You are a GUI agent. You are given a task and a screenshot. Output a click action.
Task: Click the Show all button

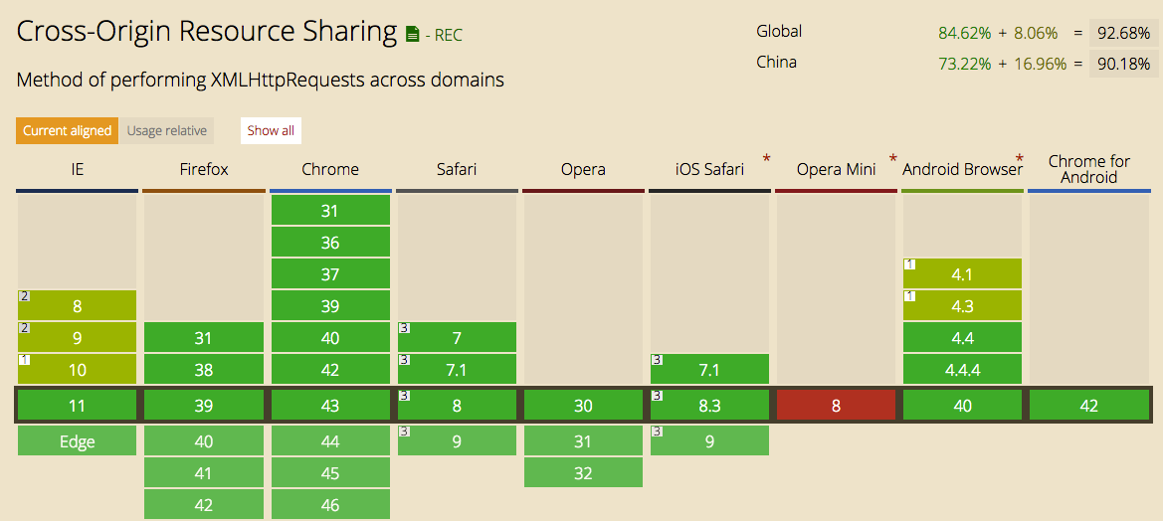[271, 131]
